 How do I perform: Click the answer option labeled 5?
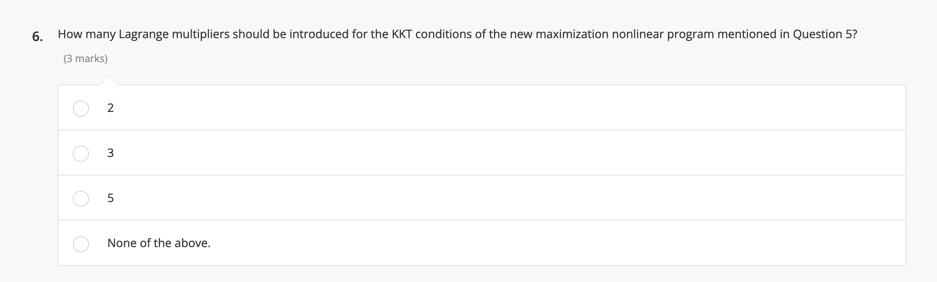110,198
